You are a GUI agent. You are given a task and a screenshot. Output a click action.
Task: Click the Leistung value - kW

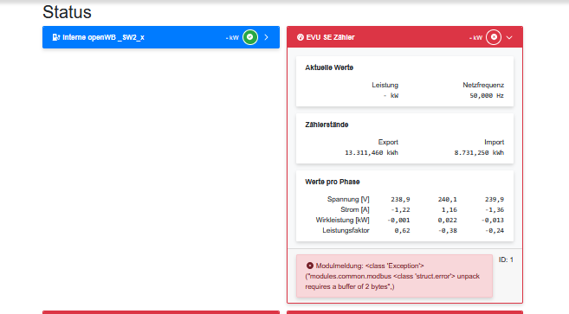pos(391,96)
